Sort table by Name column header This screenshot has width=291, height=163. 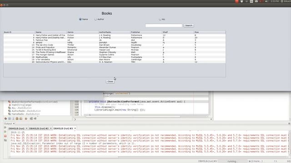pos(51,32)
